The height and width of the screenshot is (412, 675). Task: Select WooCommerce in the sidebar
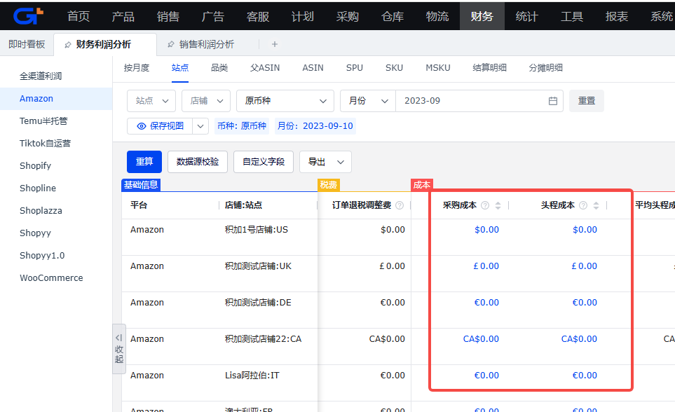51,277
